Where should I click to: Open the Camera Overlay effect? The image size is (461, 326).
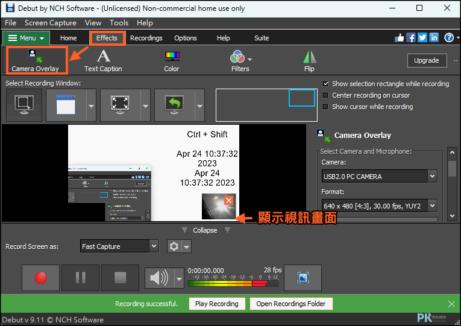[x=36, y=60]
